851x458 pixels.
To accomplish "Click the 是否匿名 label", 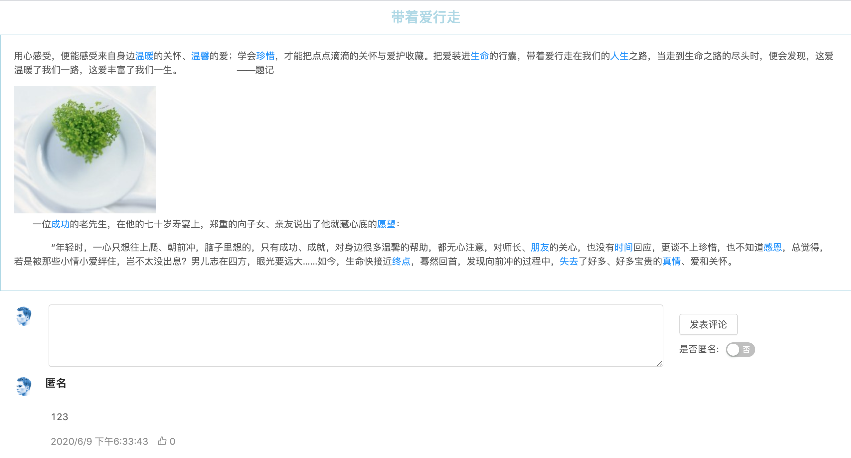I will 699,349.
